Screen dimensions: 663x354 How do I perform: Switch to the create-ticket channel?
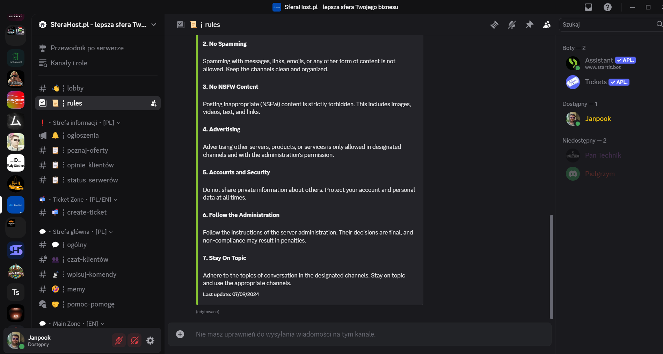[87, 212]
